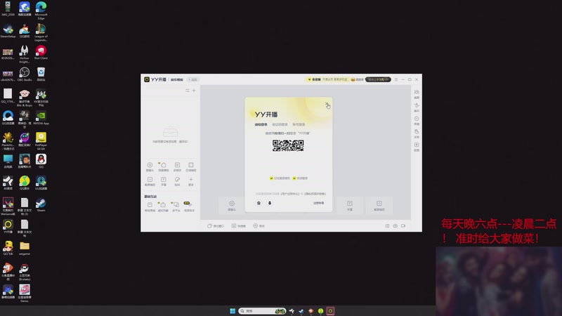Open Plants vs Zombies desktop shortcut
Screen dimensions: 562x316
click(x=8, y=141)
